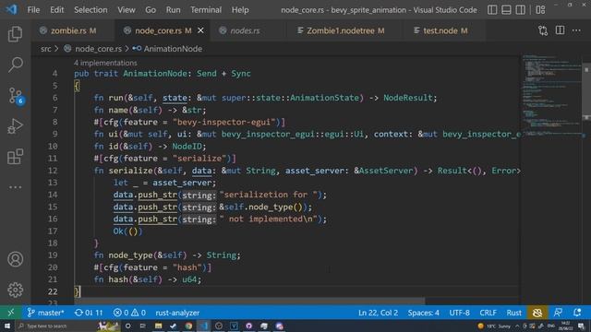Switch to the test.node tab
Image resolution: width=591 pixels, height=332 pixels.
coord(445,30)
